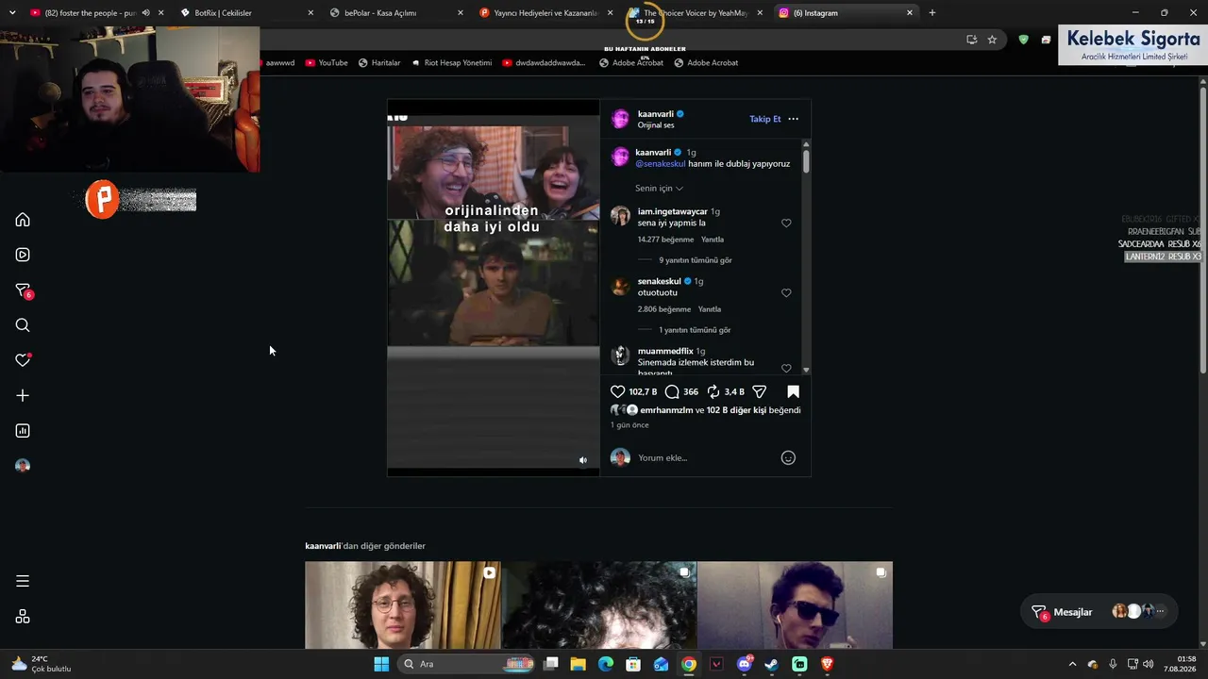Switch to the foster the people tab
The image size is (1208, 679).
coord(85,13)
